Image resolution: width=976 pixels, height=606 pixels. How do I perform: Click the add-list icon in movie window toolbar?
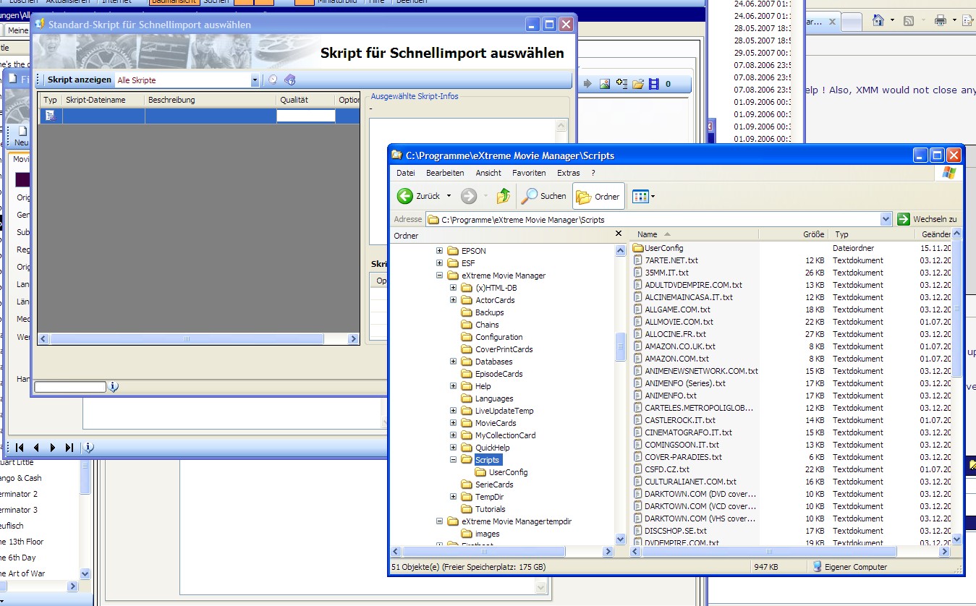pos(621,84)
